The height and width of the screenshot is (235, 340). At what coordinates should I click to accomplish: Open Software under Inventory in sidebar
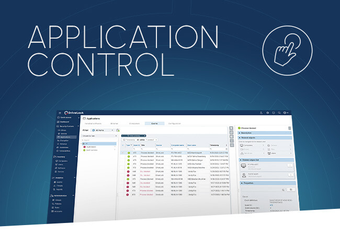pos(60,168)
